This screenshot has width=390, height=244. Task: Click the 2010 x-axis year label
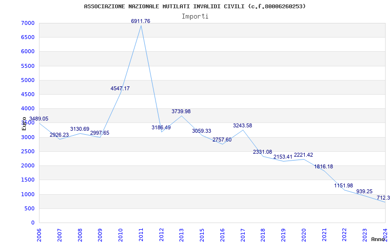[120, 235]
